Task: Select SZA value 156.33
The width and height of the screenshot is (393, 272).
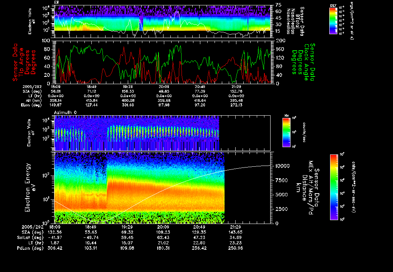Action: [x=127, y=91]
